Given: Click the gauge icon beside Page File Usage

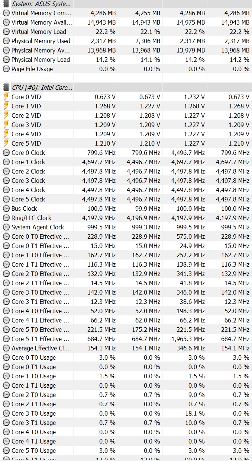Looking at the screenshot, I should [x=6, y=69].
